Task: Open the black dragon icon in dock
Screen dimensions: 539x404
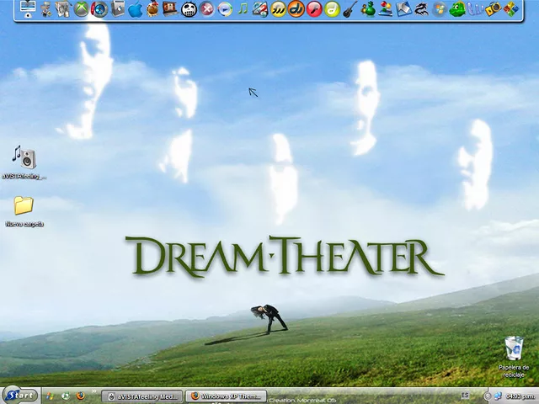Action: click(x=421, y=9)
